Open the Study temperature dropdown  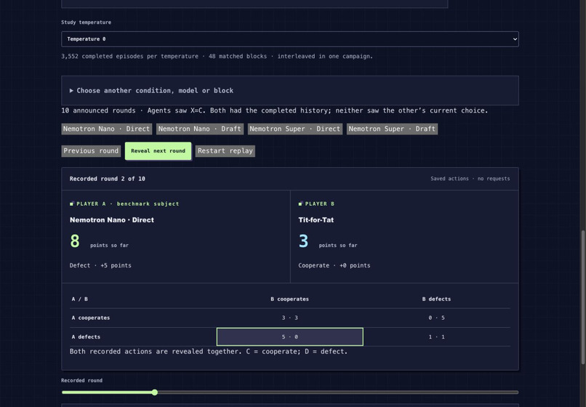pos(289,39)
